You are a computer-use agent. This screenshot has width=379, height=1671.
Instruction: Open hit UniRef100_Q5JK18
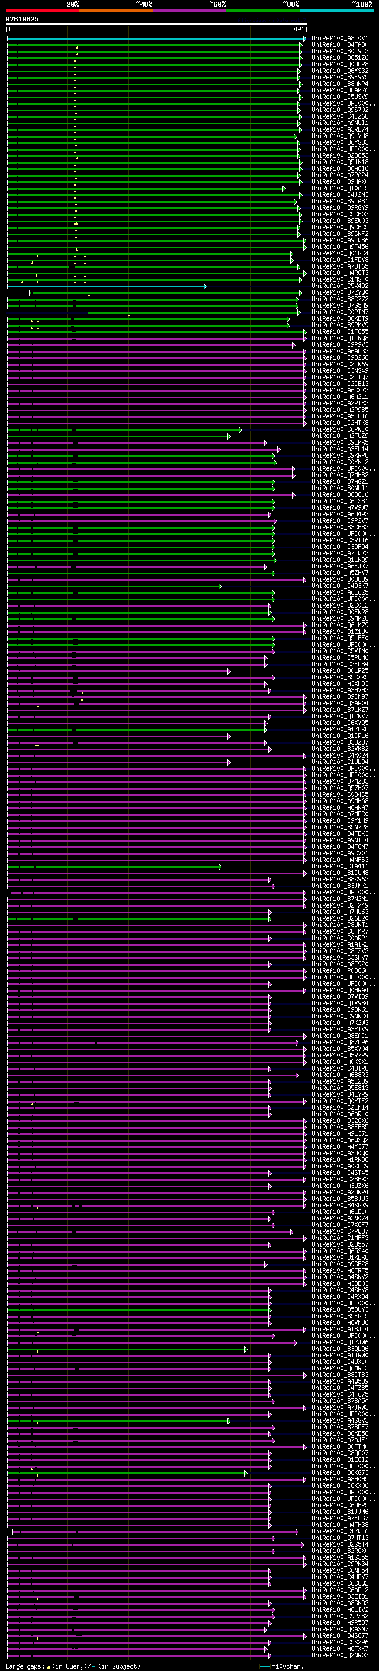[340, 162]
